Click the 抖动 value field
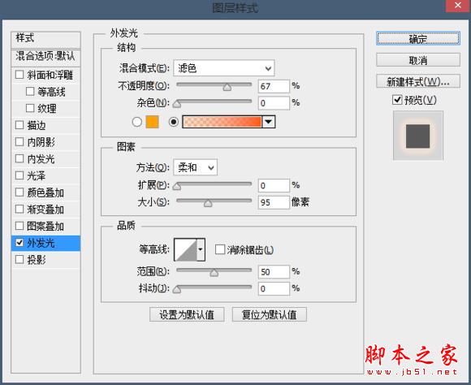471x385 pixels. [274, 289]
